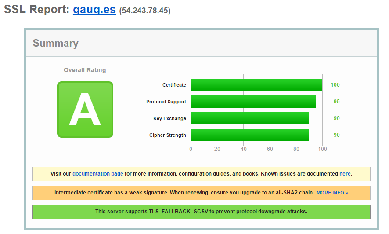
Task: Click the 'here' known issues link
Action: 345,174
